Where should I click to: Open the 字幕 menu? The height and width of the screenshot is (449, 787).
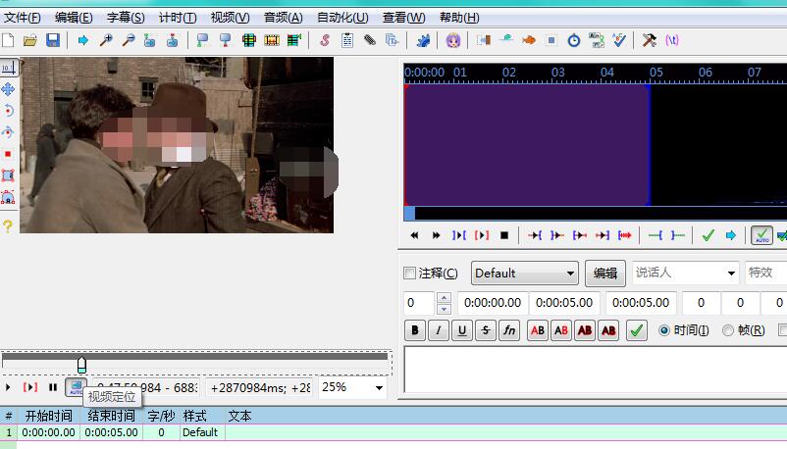(x=125, y=18)
